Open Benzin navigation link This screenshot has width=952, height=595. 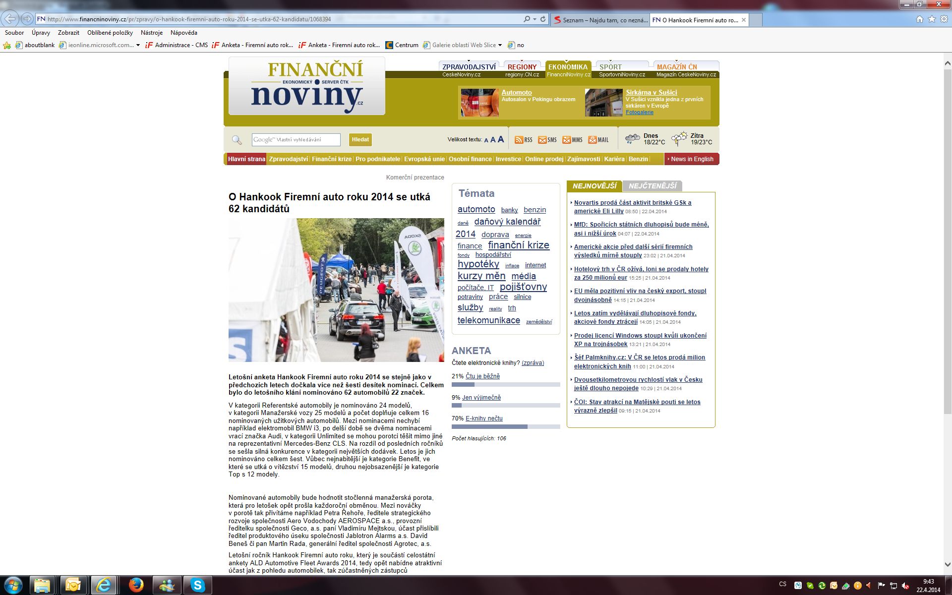(x=638, y=159)
